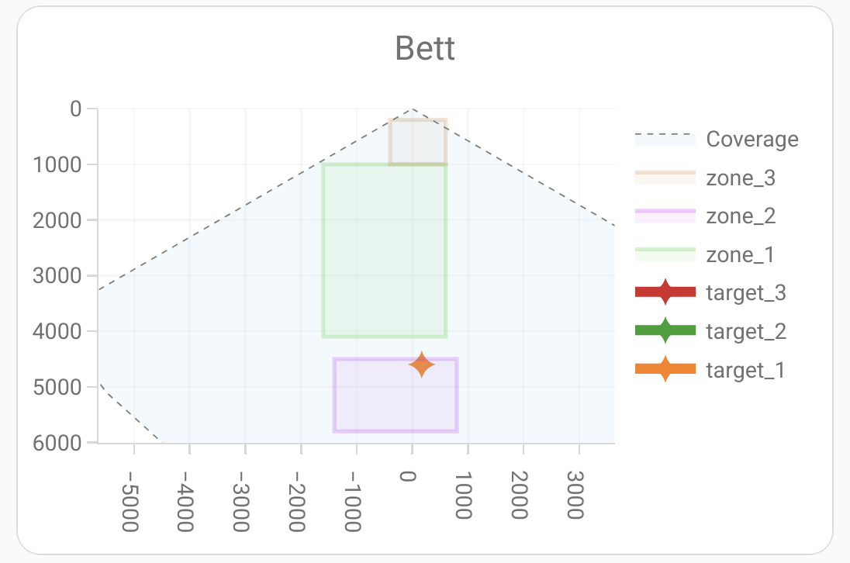Select the green zone_1 rectangle in the plot
The height and width of the screenshot is (563, 850).
[384, 250]
